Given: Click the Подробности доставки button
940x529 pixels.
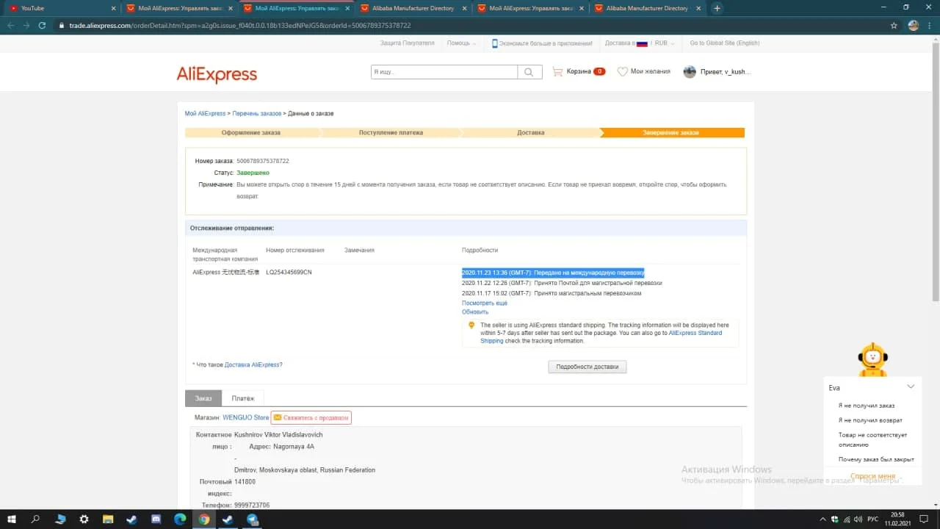Looking at the screenshot, I should [587, 367].
